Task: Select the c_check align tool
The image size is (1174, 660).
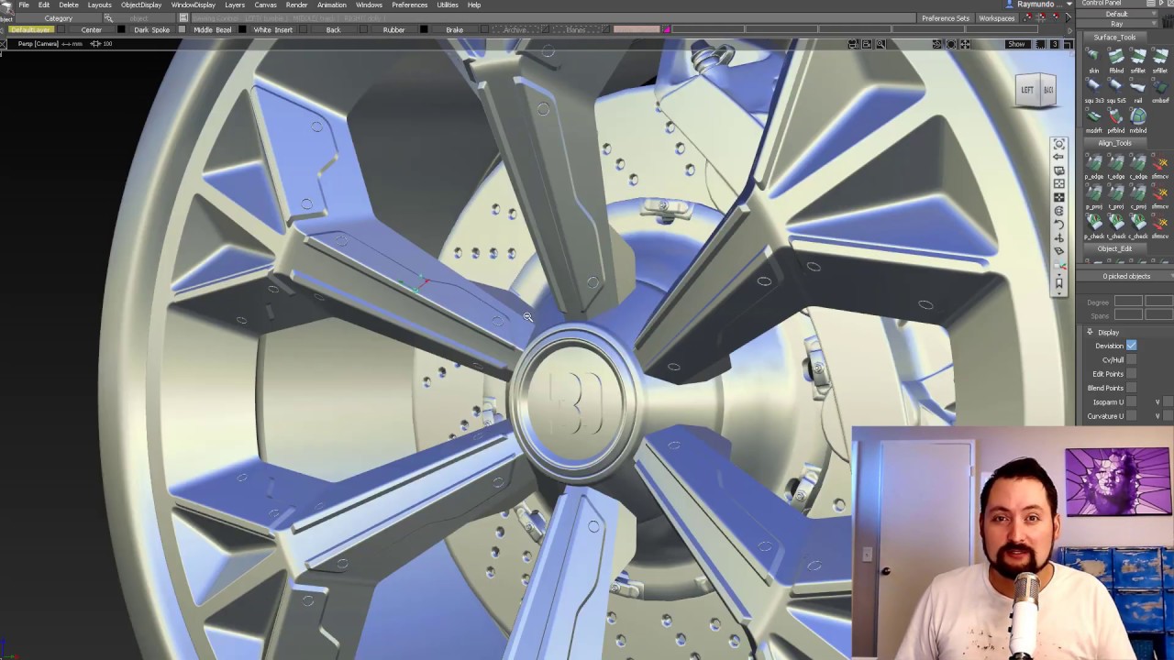Action: click(1138, 225)
